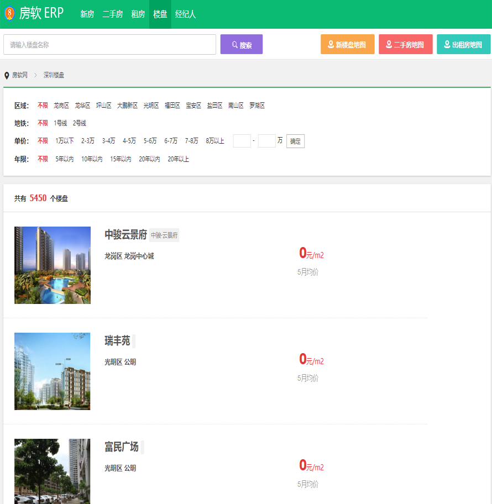This screenshot has width=492, height=504.
Task: Filter by 坪山区 district
Action: [103, 106]
